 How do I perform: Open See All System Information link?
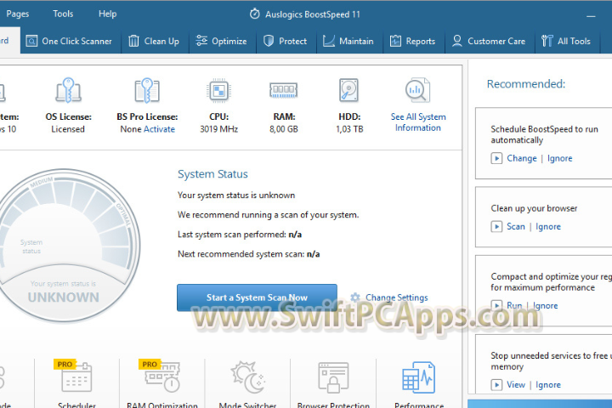tap(418, 122)
